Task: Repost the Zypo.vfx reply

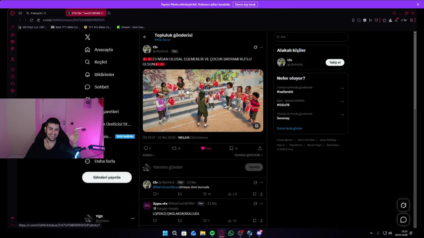Action: click(x=180, y=220)
